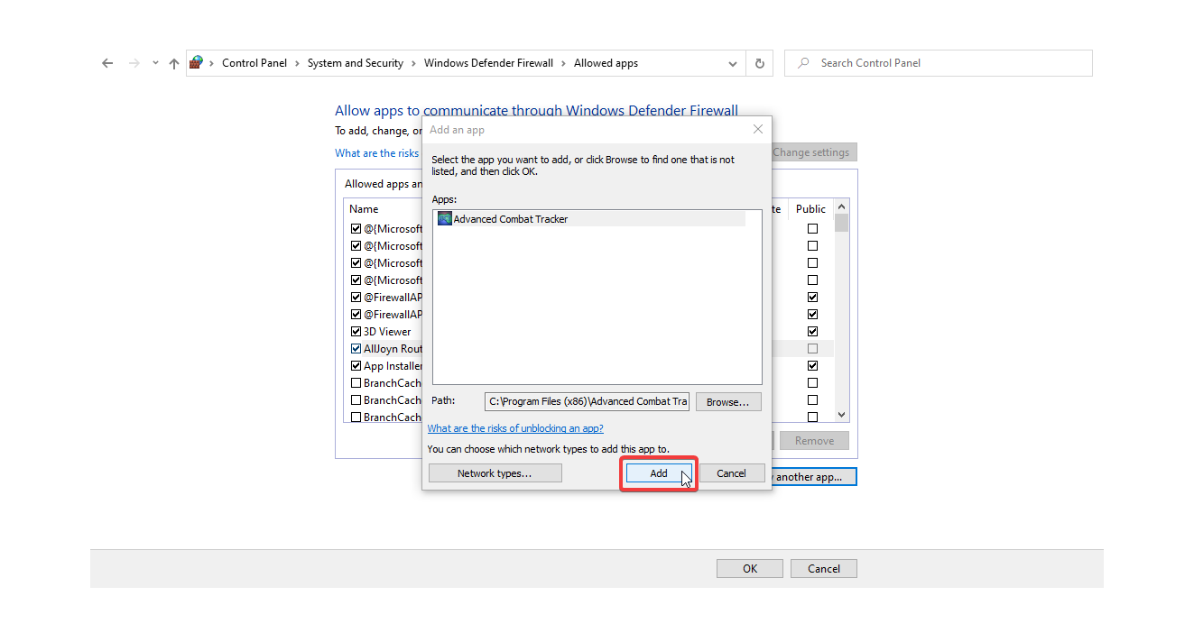Click inside the Path text field
This screenshot has height=633, width=1194.
(587, 402)
